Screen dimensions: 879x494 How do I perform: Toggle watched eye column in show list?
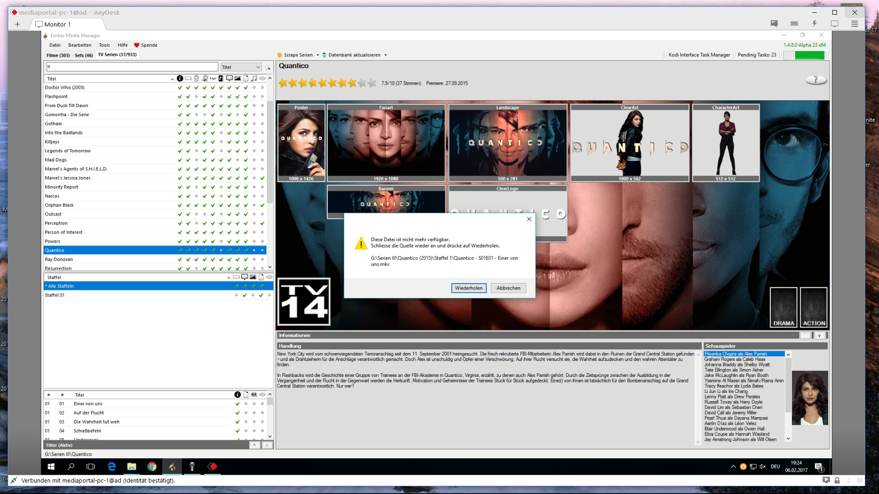point(262,79)
